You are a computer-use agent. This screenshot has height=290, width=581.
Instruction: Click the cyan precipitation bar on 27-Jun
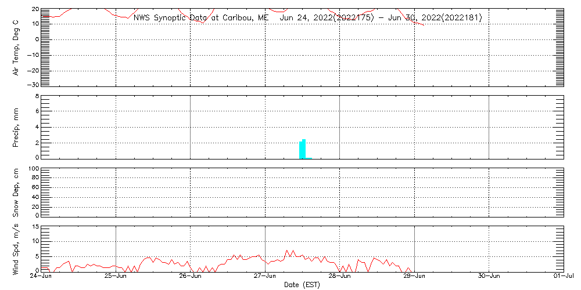[x=302, y=150]
